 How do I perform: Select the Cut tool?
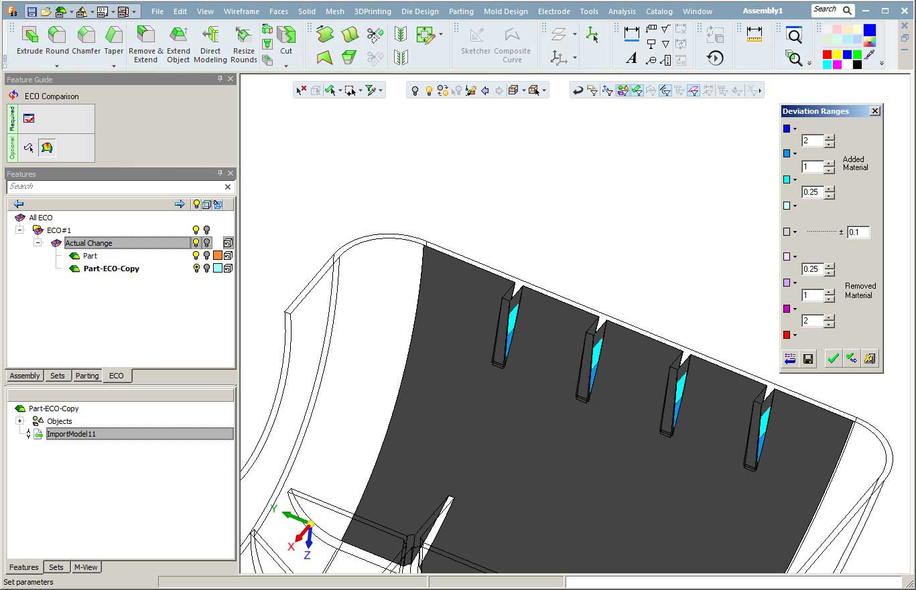[x=286, y=42]
